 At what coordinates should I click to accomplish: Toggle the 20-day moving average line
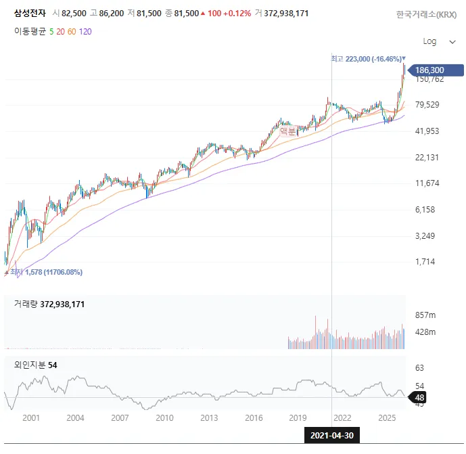click(x=60, y=31)
